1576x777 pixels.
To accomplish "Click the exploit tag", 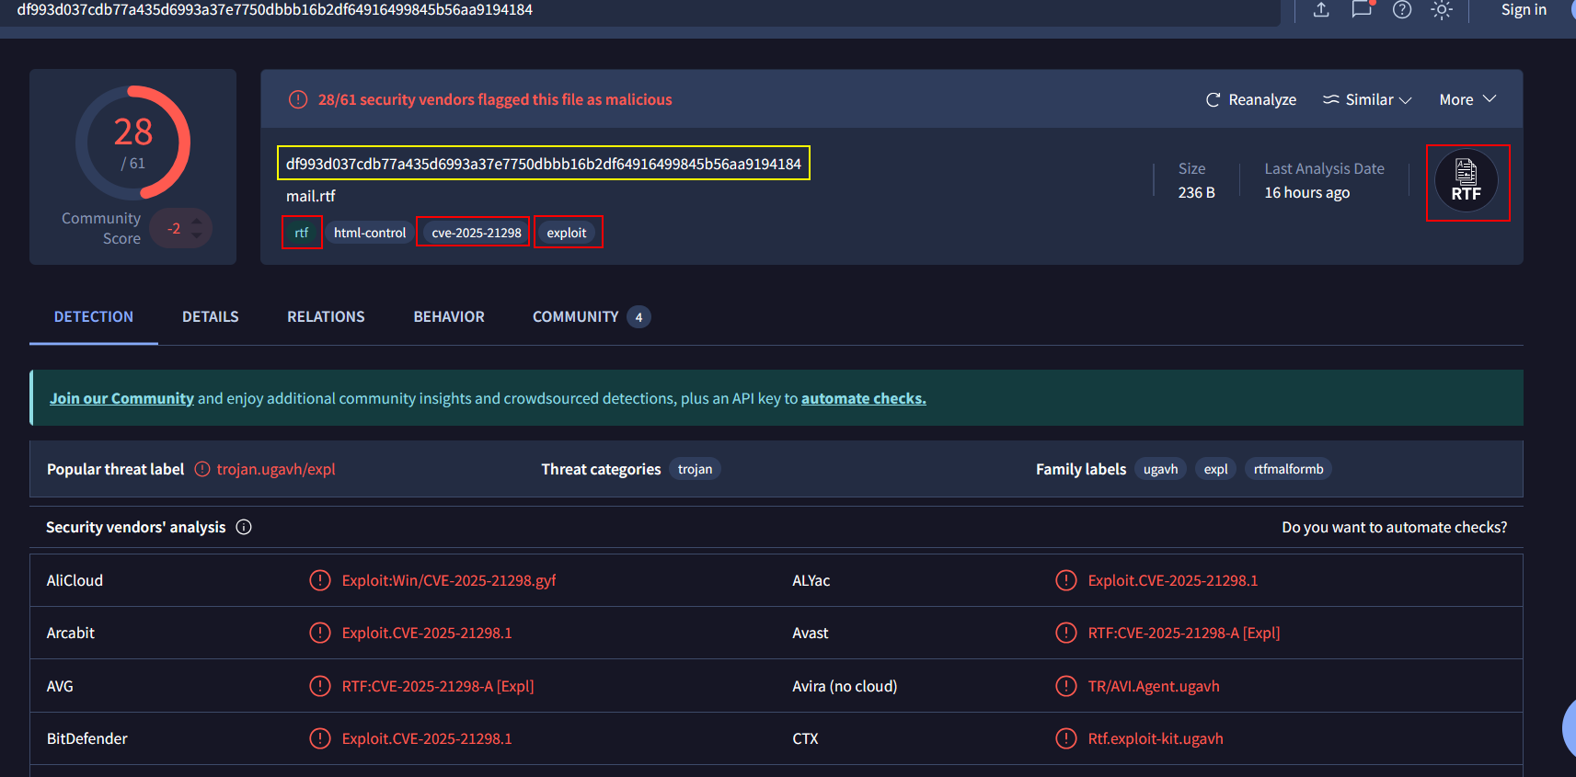I will point(567,233).
